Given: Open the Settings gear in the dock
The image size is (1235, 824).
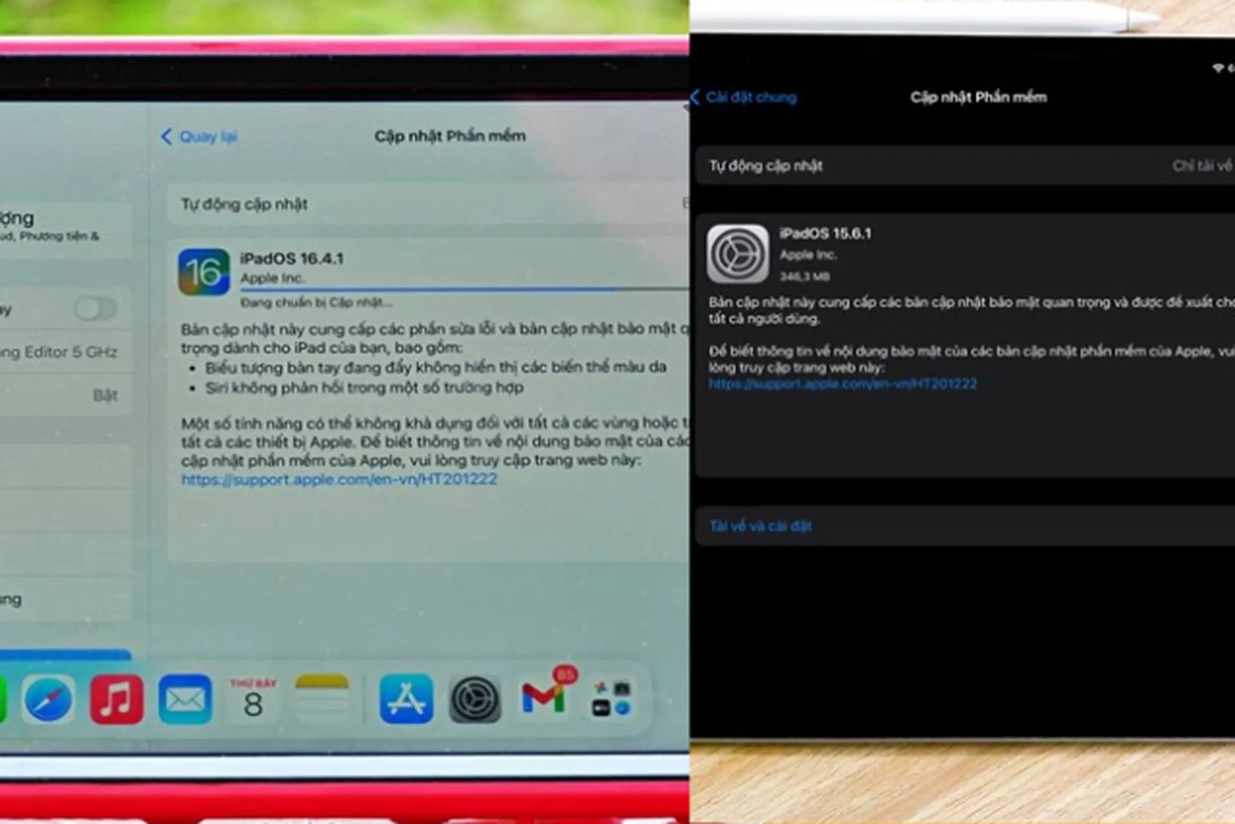Looking at the screenshot, I should point(475,699).
